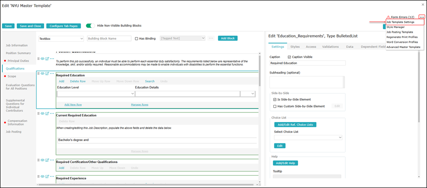Open the ellipsis for the Required Certification/Other Qualifications block

click(x=52, y=160)
